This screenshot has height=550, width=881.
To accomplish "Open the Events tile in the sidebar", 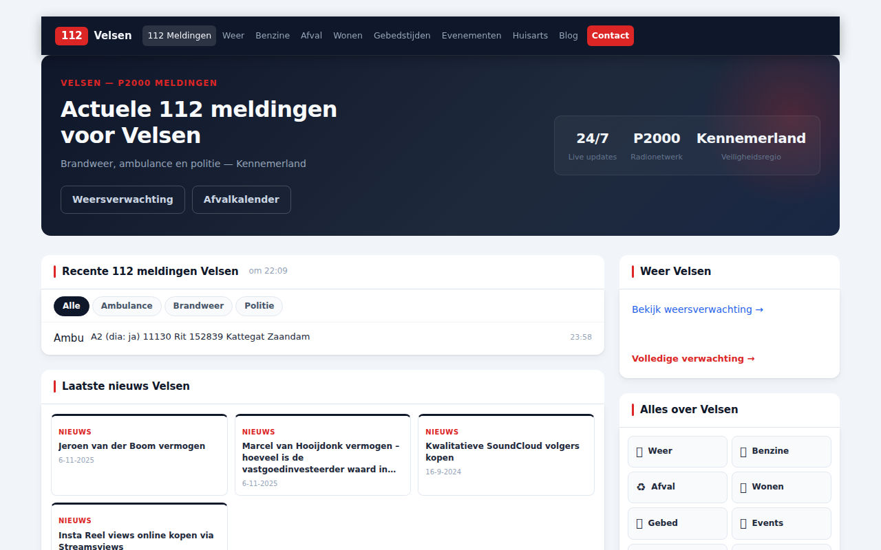I will [x=781, y=523].
